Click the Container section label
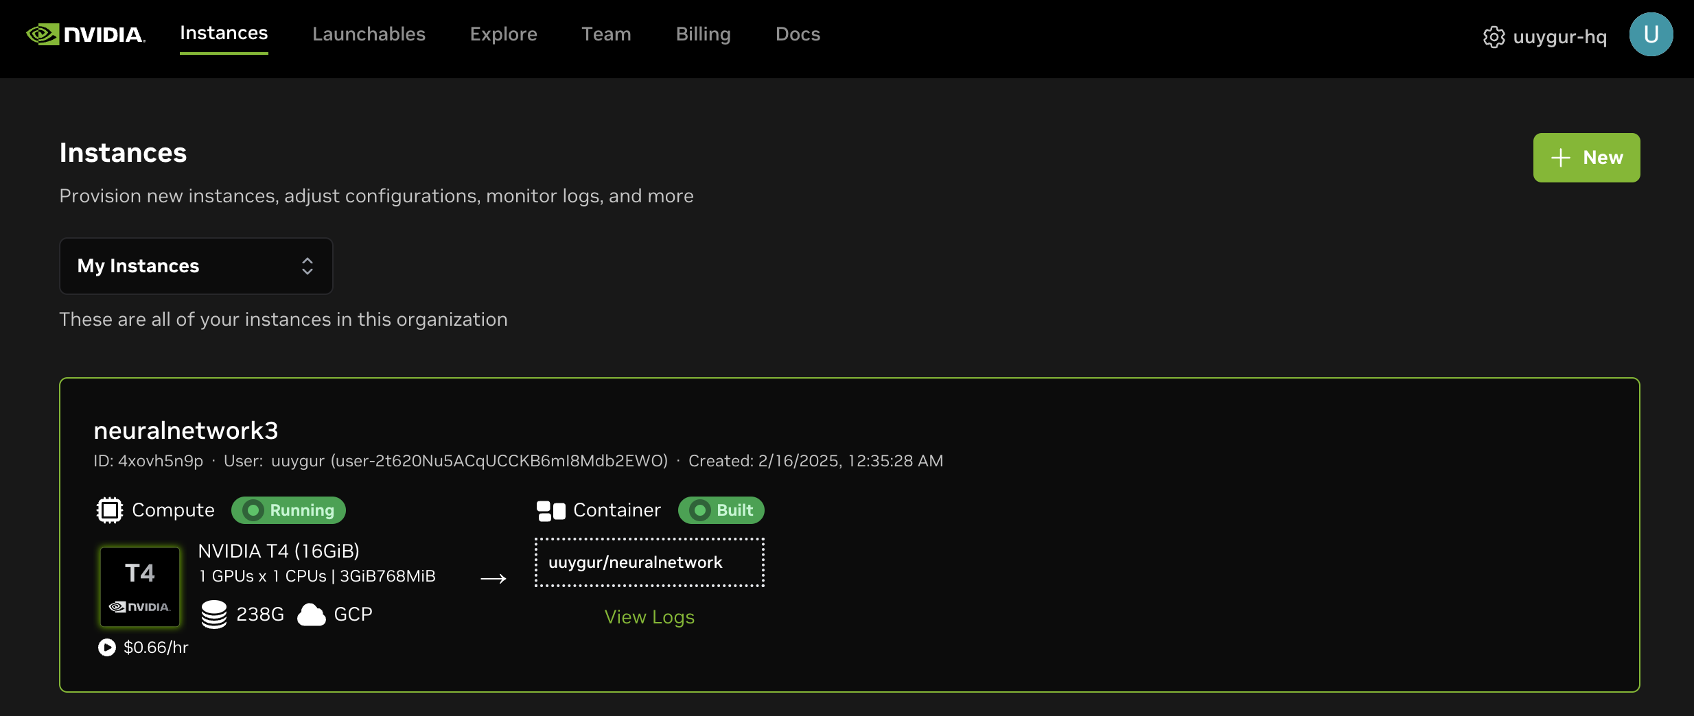The height and width of the screenshot is (716, 1694). click(617, 510)
